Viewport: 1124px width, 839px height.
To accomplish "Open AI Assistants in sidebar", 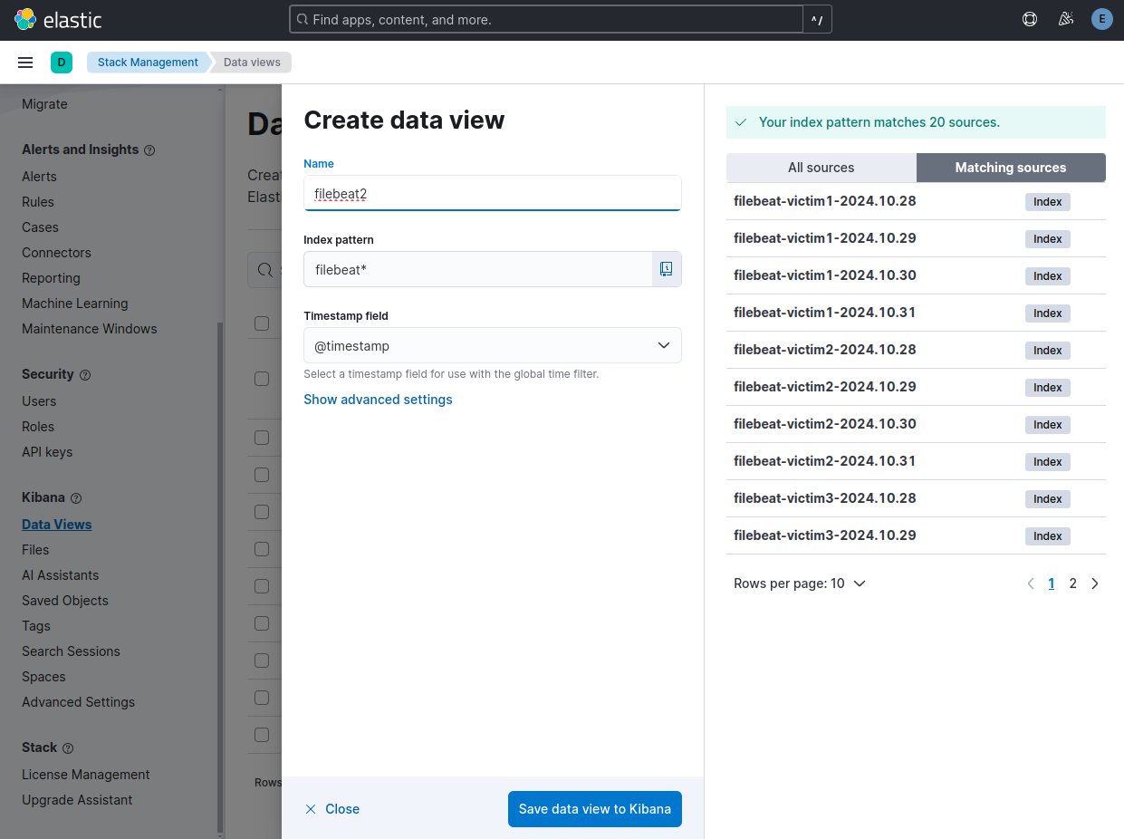I will (61, 575).
